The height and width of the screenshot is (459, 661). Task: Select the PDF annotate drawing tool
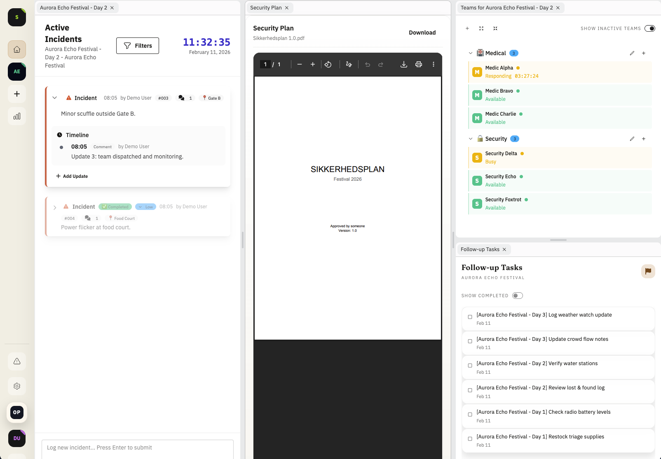[349, 64]
